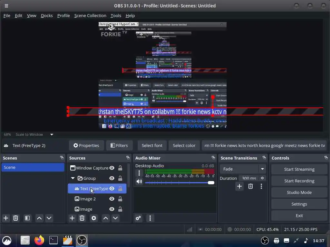
Task: Open source properties gear in Sources panel
Action: point(94,218)
